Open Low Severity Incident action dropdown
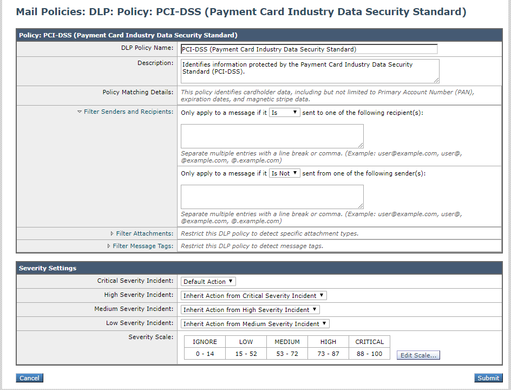The height and width of the screenshot is (390, 511). pos(255,323)
